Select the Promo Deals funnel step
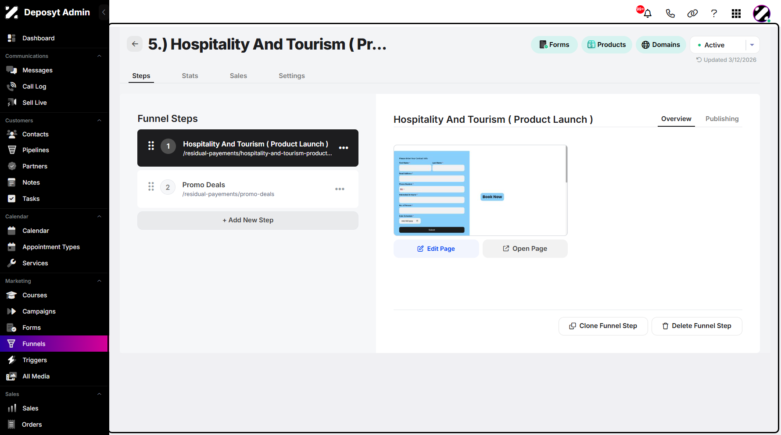Screen dimensions: 781x435 click(x=248, y=189)
